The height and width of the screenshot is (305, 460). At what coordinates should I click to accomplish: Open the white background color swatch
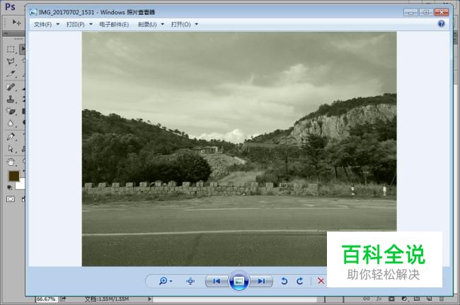(x=20, y=184)
